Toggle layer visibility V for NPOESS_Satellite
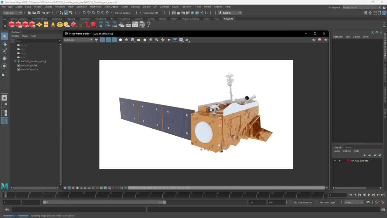 [335, 161]
